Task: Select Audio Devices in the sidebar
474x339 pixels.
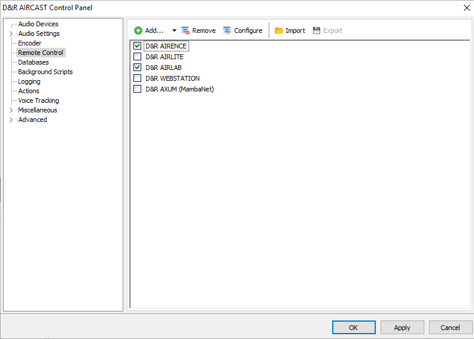Action: tap(38, 24)
